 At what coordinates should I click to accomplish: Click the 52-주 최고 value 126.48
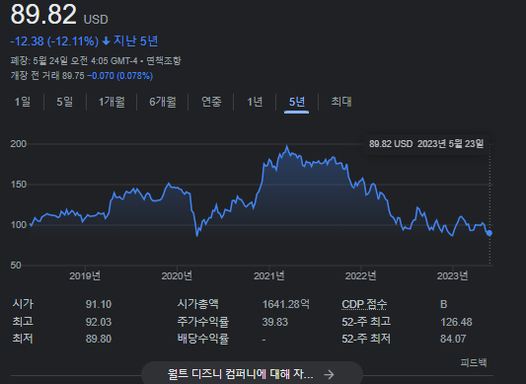tap(456, 322)
